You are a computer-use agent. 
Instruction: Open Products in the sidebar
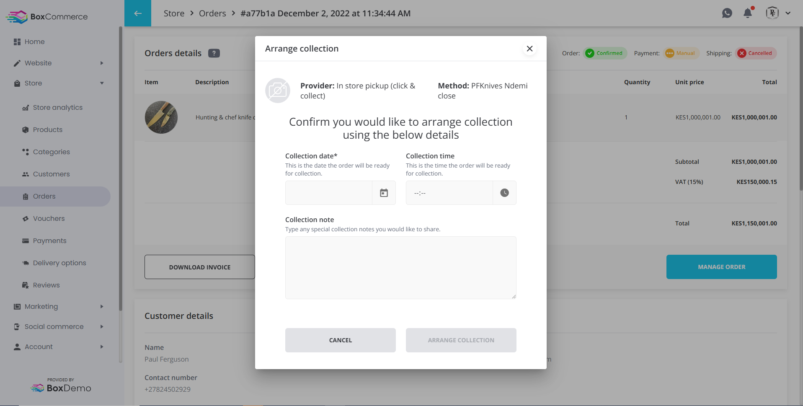[48, 130]
